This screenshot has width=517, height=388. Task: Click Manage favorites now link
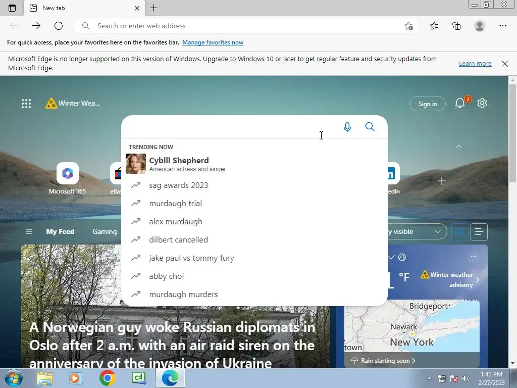pos(213,42)
